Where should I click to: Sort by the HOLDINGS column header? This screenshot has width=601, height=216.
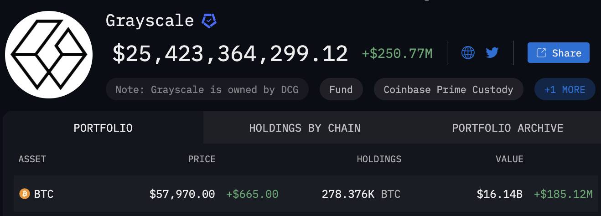(379, 159)
